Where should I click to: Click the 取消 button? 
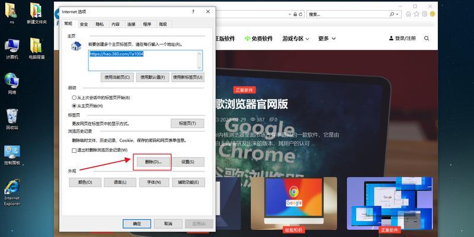[168, 224]
